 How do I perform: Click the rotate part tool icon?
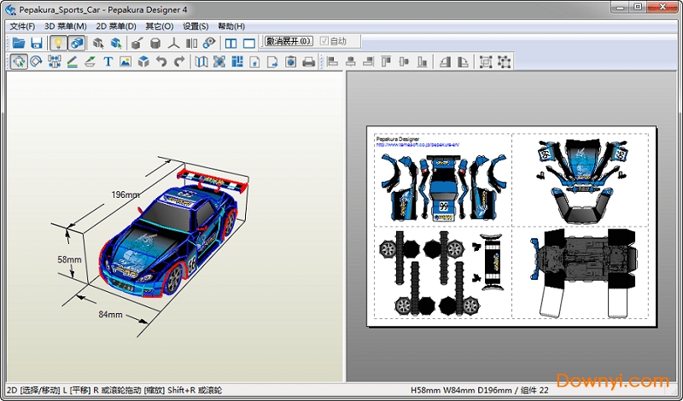click(36, 61)
